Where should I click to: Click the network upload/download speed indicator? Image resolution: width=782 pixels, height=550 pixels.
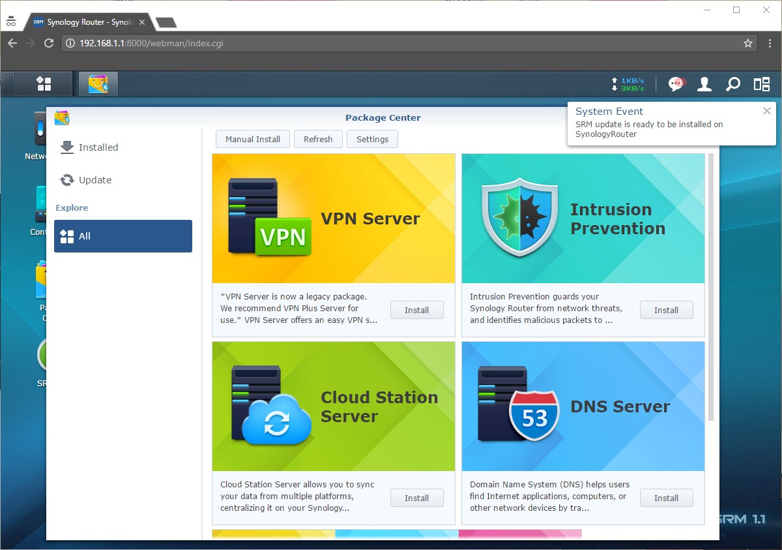coord(628,84)
